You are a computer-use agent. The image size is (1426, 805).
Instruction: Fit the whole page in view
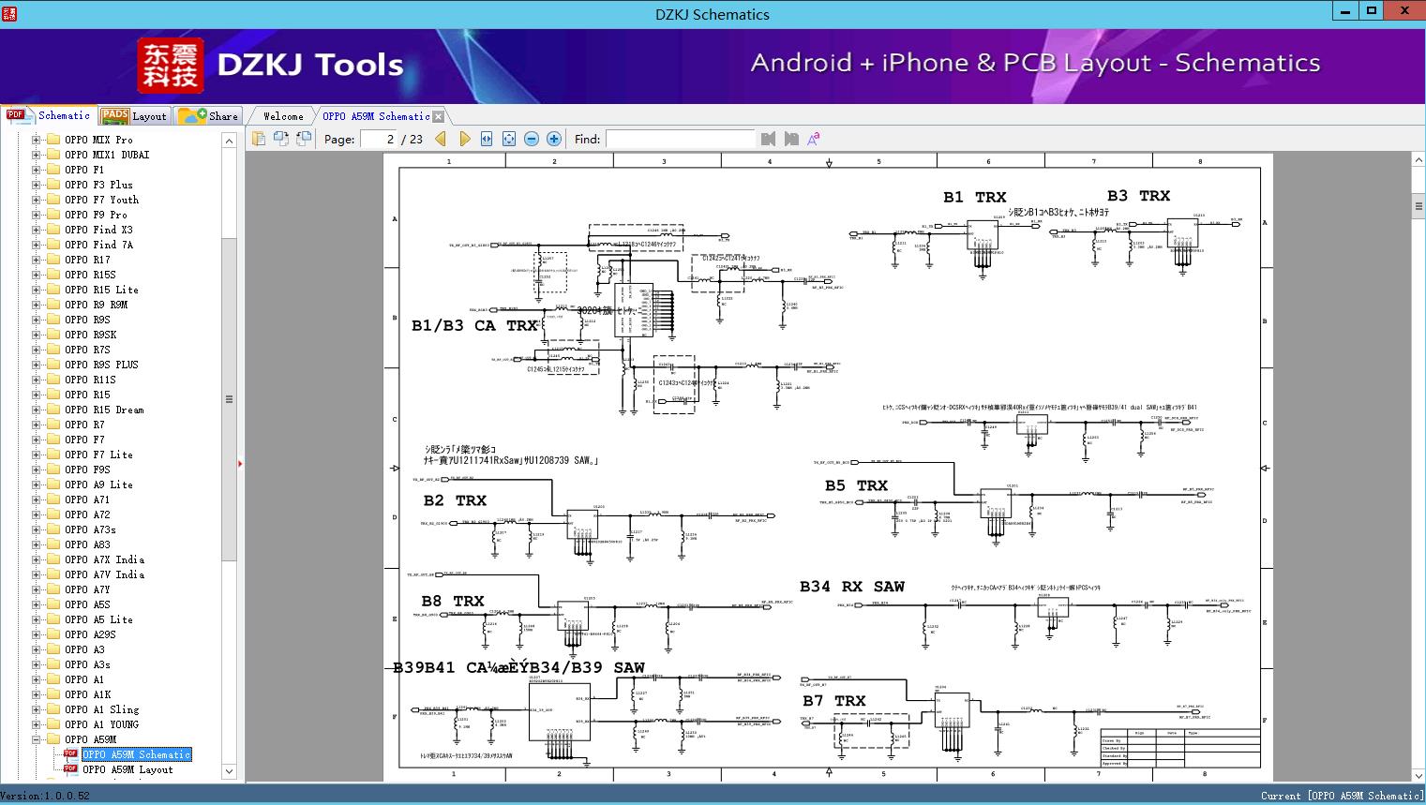[509, 139]
